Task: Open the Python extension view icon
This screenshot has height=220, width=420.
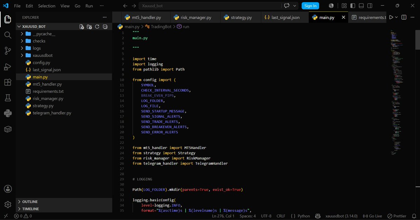Action: point(8,113)
